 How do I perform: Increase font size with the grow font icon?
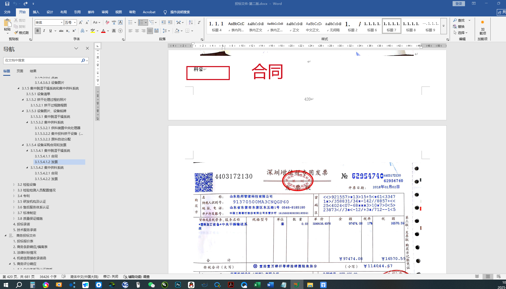click(x=81, y=23)
